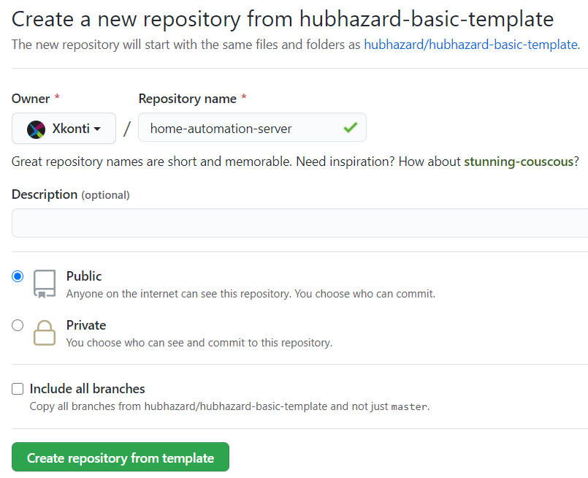588x478 pixels.
Task: Select the Public visibility radio button
Action: 17,276
